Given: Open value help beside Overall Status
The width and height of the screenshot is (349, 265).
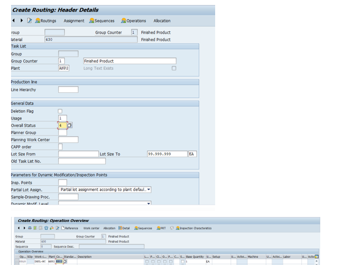Looking at the screenshot, I should tap(70, 126).
